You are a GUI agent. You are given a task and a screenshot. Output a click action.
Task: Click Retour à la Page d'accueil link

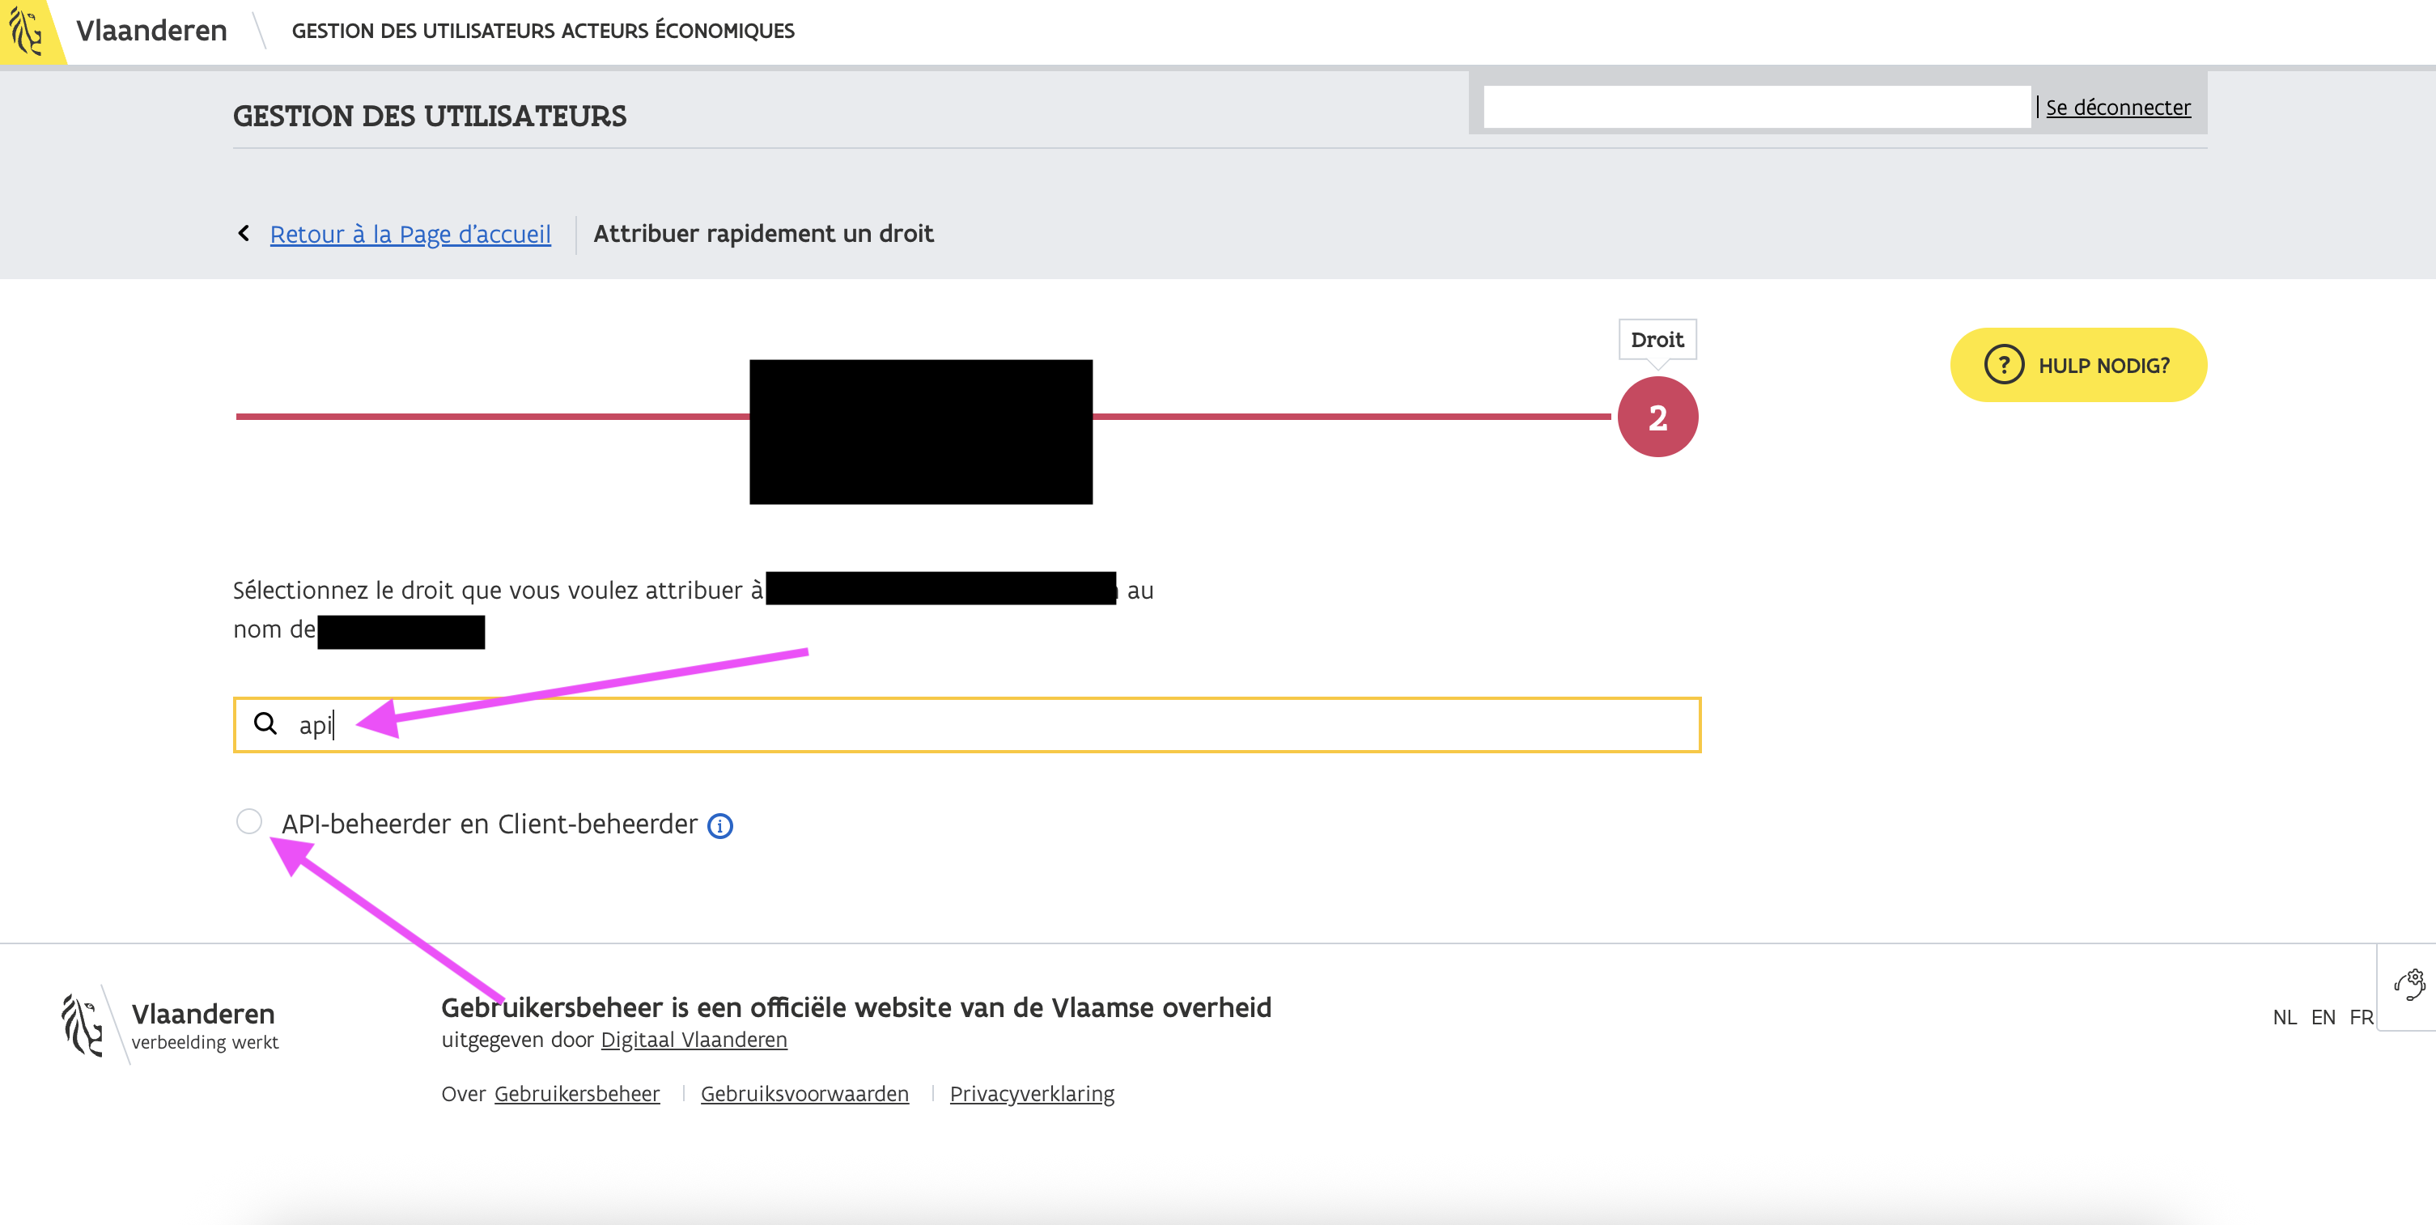(x=410, y=235)
